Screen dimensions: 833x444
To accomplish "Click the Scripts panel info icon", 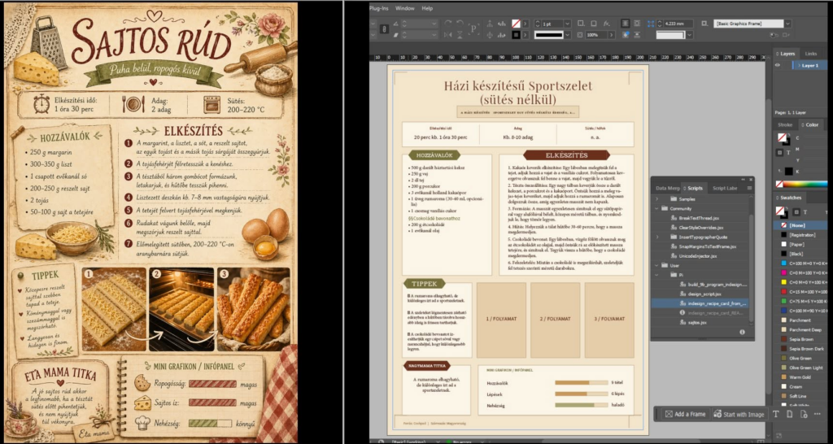I will coord(742,332).
